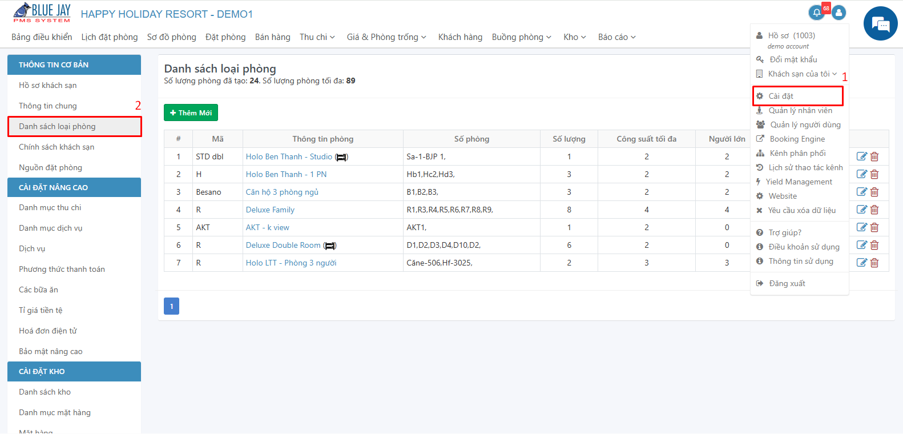Image resolution: width=903 pixels, height=434 pixels.
Task: Click the Blue Jay PMS logo
Action: [42, 13]
